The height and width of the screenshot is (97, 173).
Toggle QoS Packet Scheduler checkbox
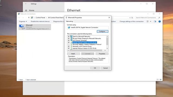[x=69, y=40]
